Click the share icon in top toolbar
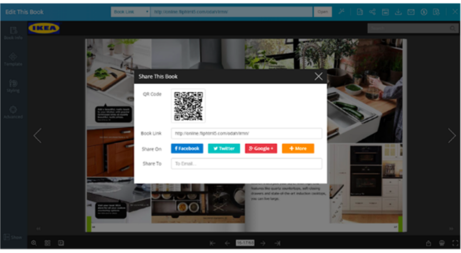The image size is (461, 253). (373, 12)
